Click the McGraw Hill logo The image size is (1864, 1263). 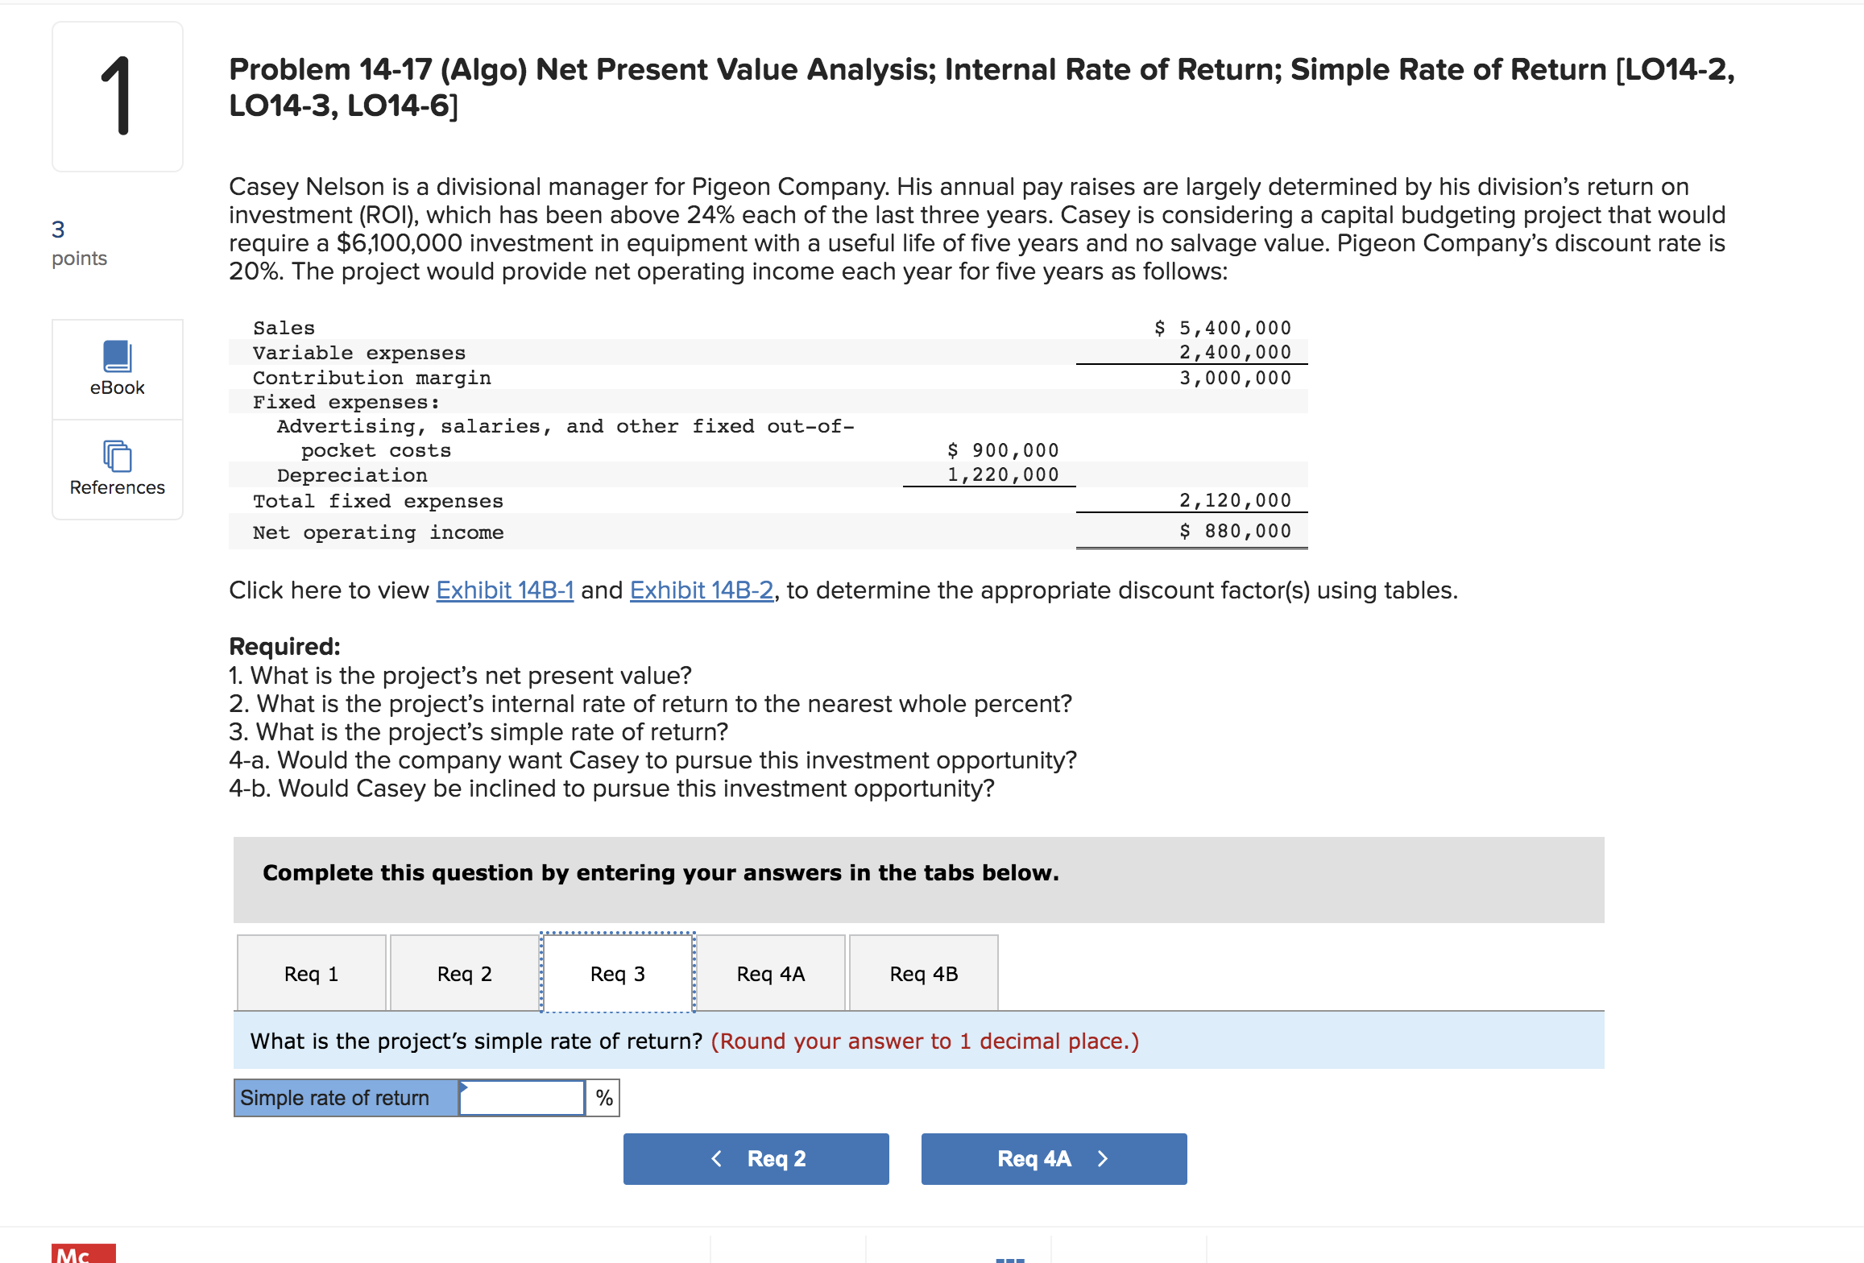pyautogui.click(x=84, y=1253)
